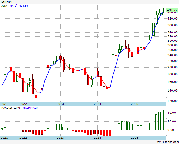Click the 140.00 price axis label

(172, 90)
